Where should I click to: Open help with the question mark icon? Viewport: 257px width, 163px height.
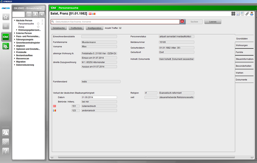click(6, 151)
